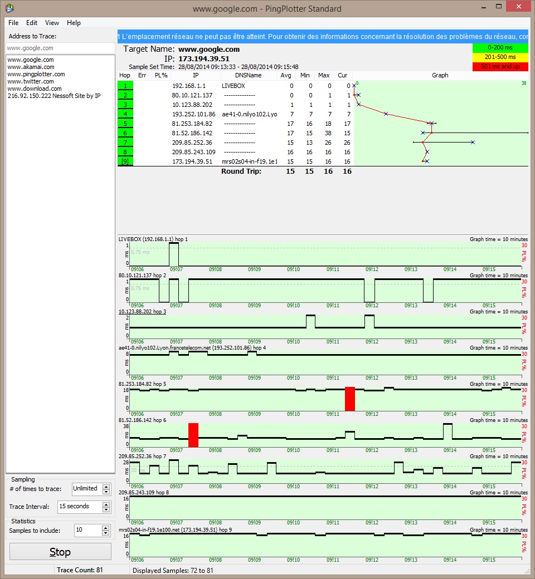Click the Max column header
The width and height of the screenshot is (535, 579).
pyautogui.click(x=324, y=75)
